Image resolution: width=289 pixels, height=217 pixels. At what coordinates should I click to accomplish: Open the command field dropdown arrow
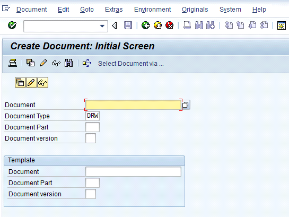click(102, 26)
